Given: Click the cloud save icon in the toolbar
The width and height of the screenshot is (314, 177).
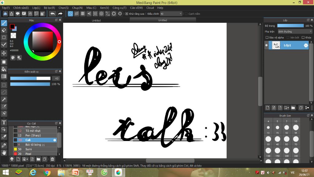Looking at the screenshot, I should click(x=5, y=14).
